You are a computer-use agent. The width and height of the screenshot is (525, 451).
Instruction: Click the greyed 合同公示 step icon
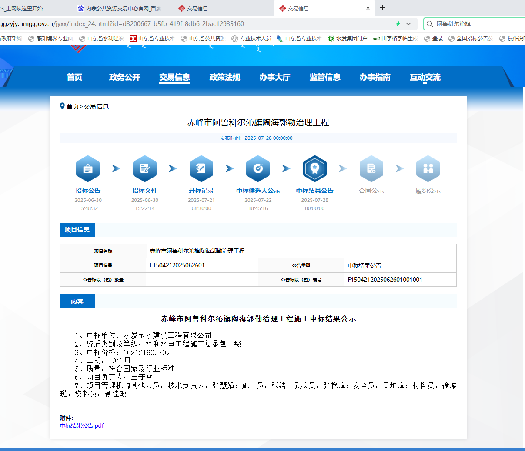pos(371,168)
